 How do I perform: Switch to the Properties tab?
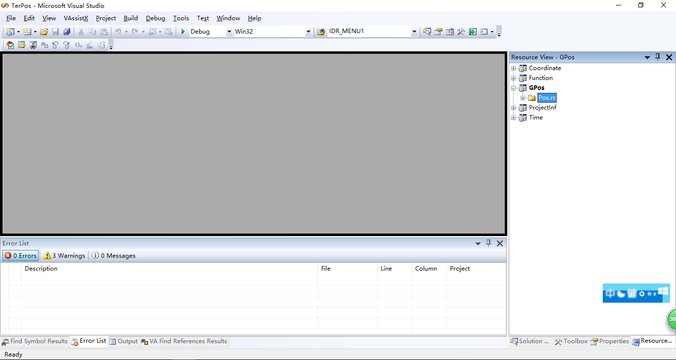610,341
